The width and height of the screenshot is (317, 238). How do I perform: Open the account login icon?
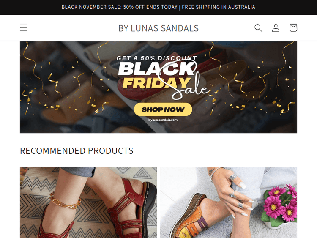click(x=276, y=28)
